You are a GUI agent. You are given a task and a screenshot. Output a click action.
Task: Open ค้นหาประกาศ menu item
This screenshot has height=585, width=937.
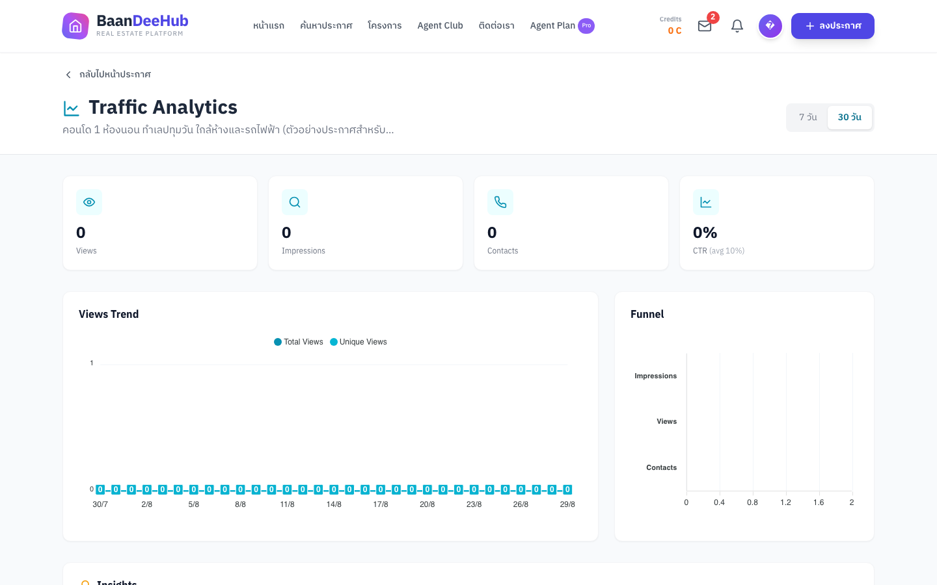click(x=326, y=26)
